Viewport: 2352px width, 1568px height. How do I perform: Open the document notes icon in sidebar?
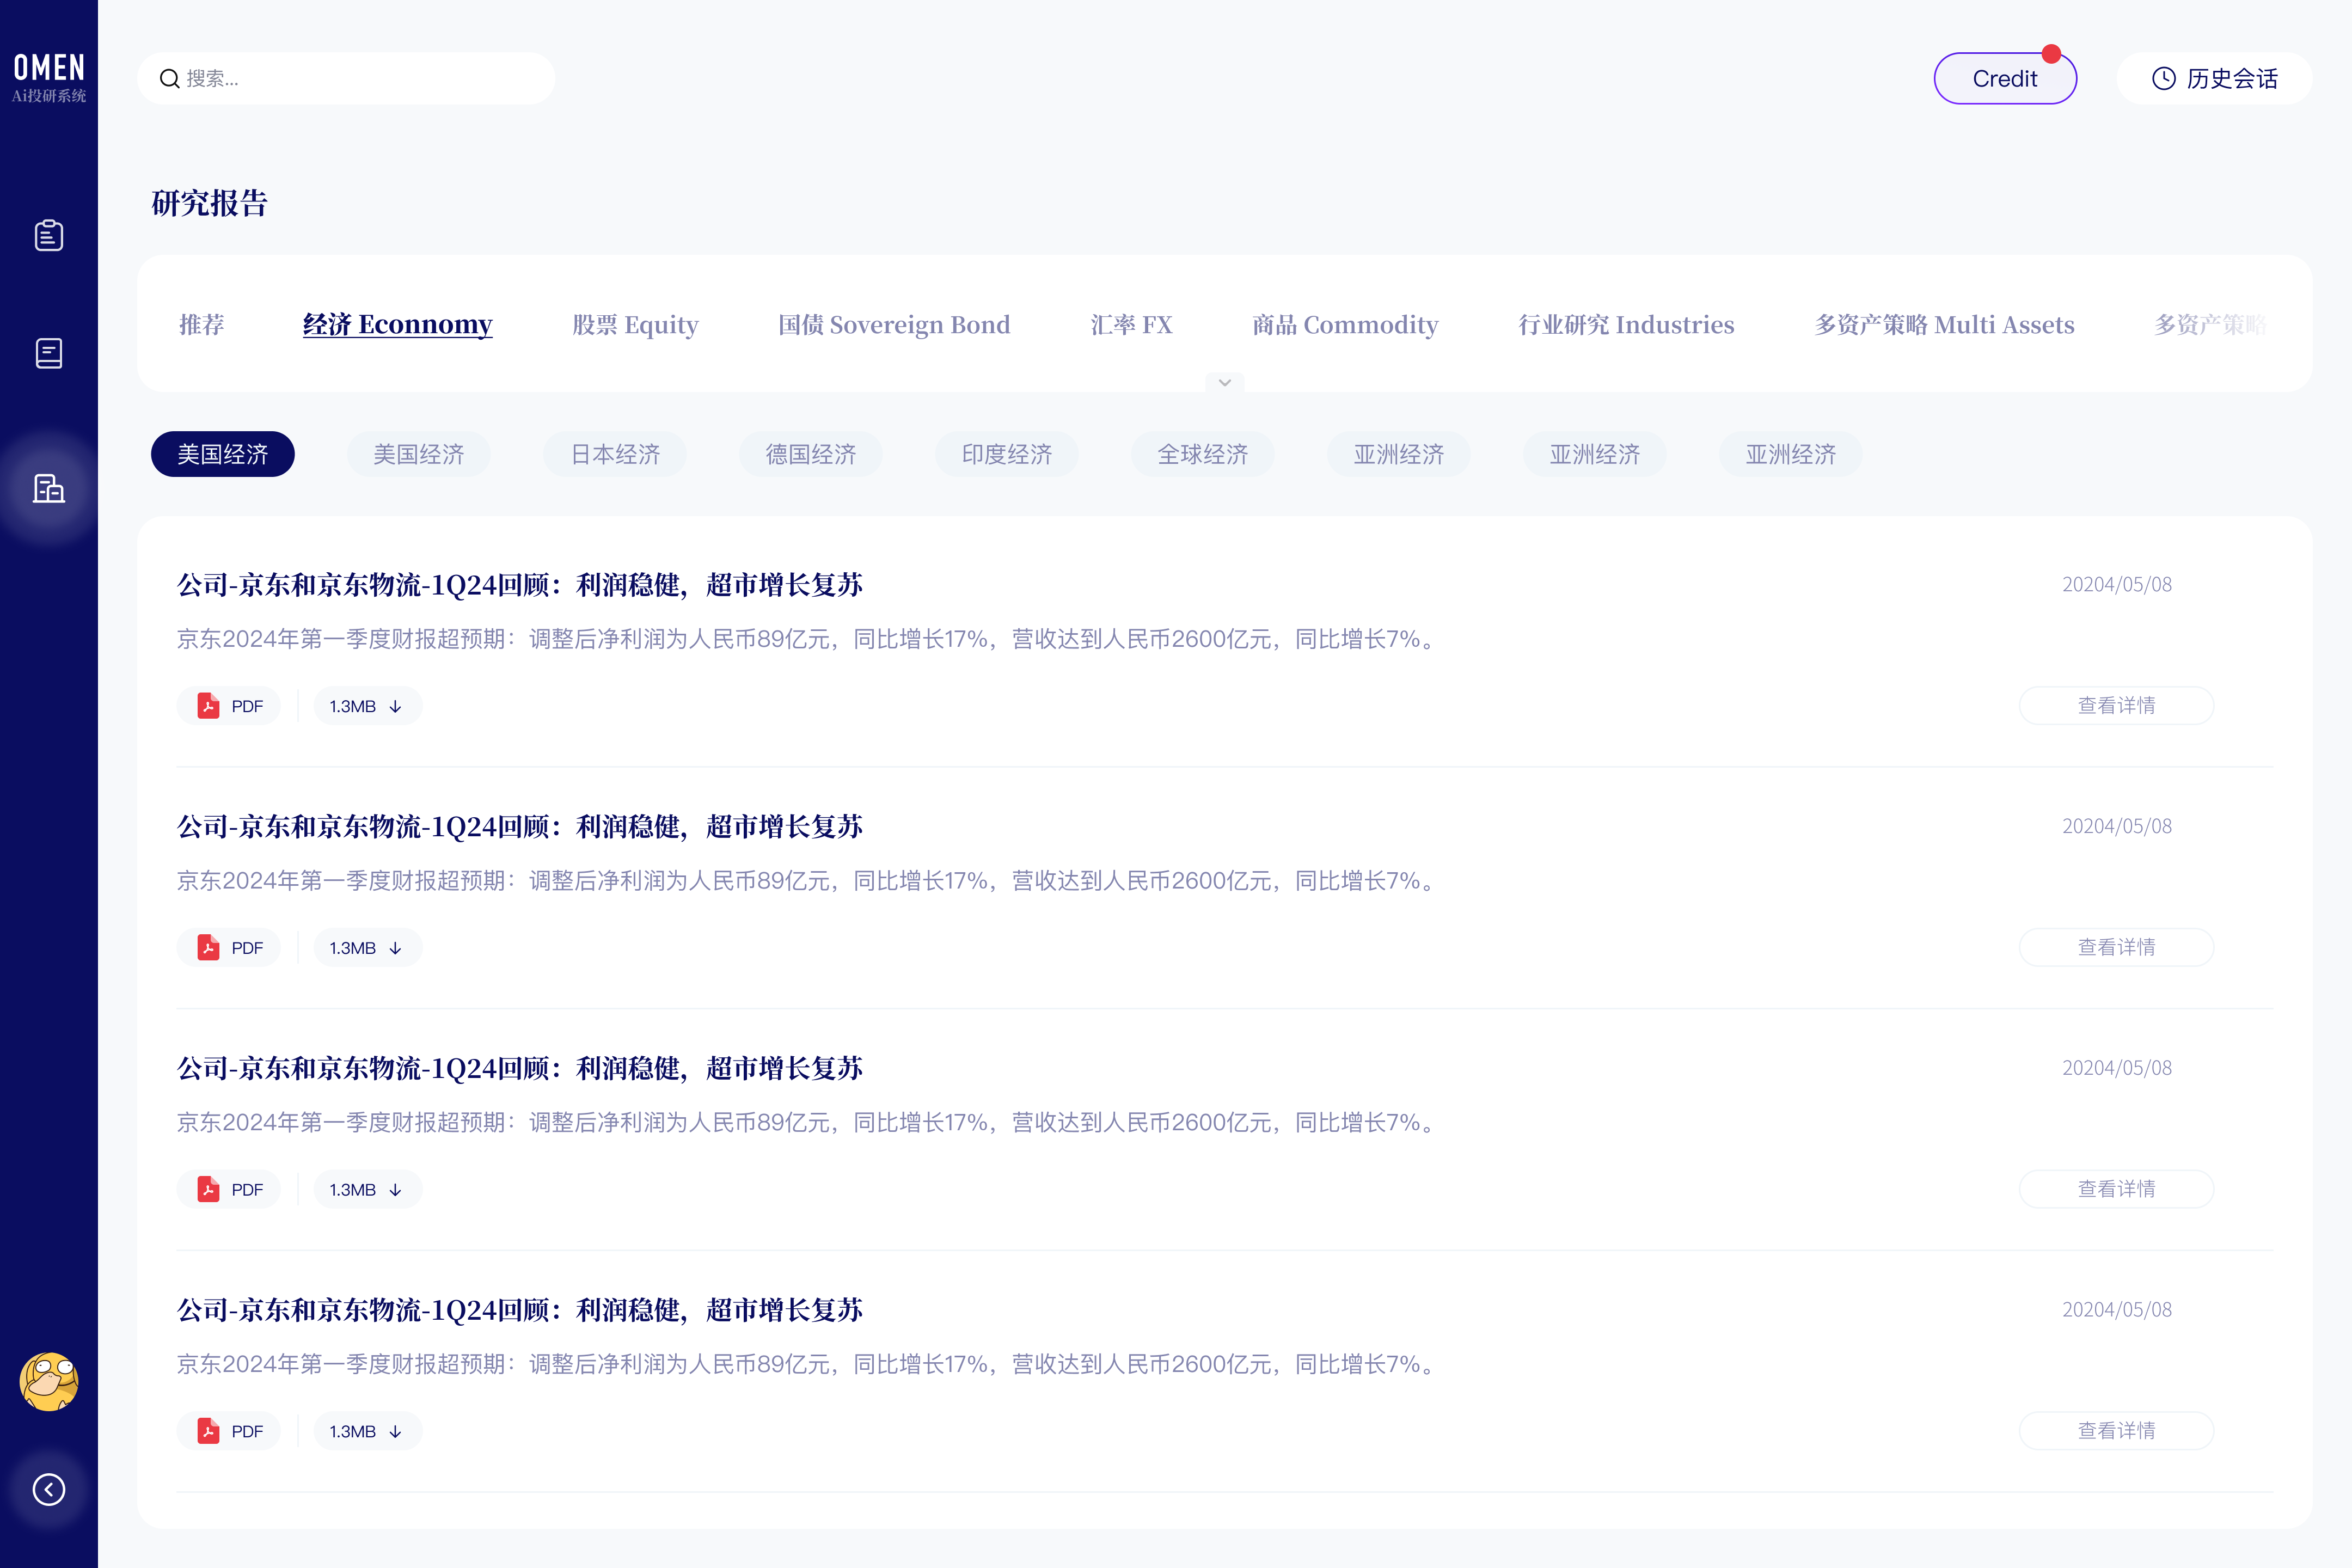(x=49, y=353)
